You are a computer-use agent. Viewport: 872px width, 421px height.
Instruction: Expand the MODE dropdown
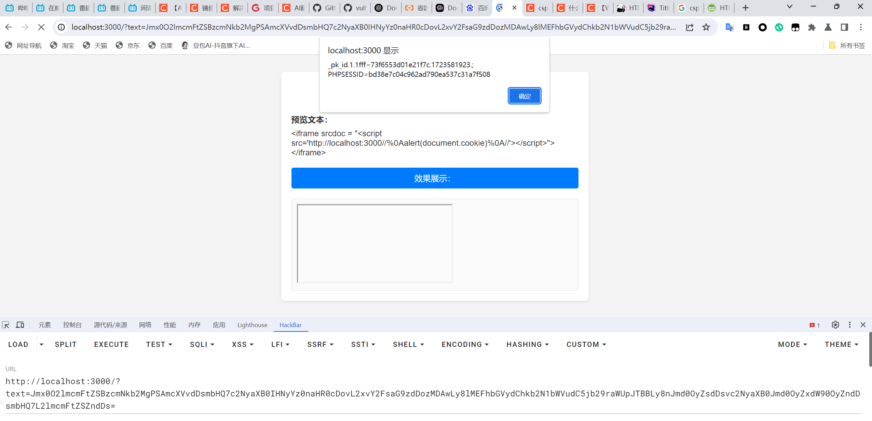click(x=792, y=345)
